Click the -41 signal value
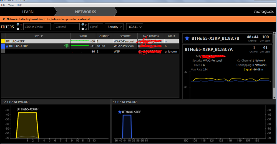The width and height of the screenshot is (277, 144). coord(93,46)
